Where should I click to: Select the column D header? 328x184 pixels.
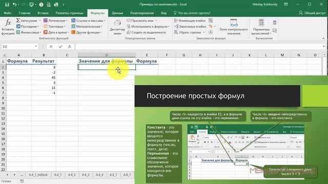click(107, 55)
